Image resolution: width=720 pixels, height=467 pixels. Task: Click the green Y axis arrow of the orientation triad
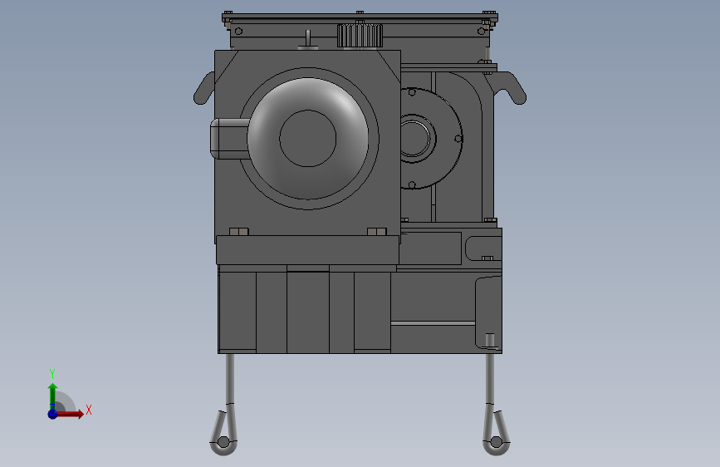coord(53,396)
